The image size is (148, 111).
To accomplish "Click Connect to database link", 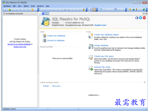I will [x=56, y=41].
